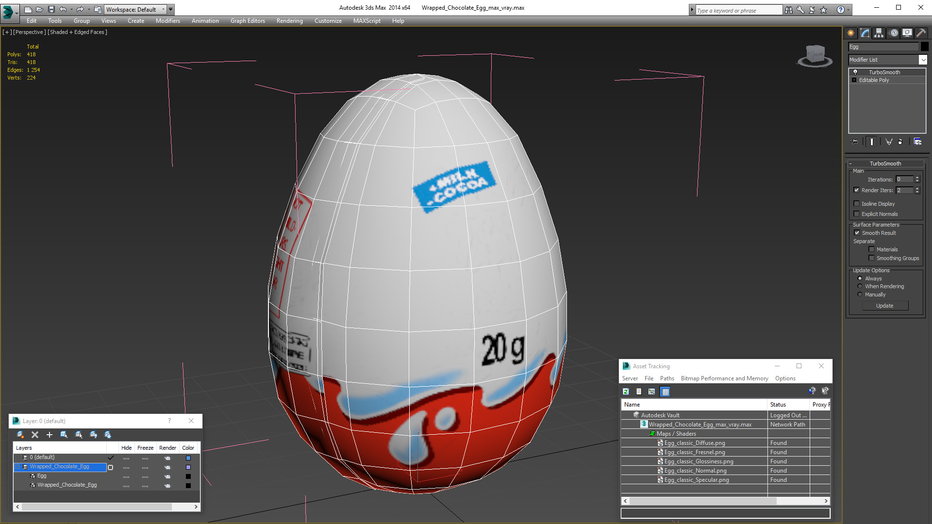The image size is (932, 524).
Task: Click the 0 (default) layer color swatch
Action: click(188, 458)
